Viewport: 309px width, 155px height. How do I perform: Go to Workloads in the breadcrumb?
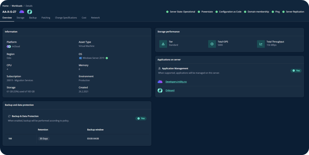(17, 6)
